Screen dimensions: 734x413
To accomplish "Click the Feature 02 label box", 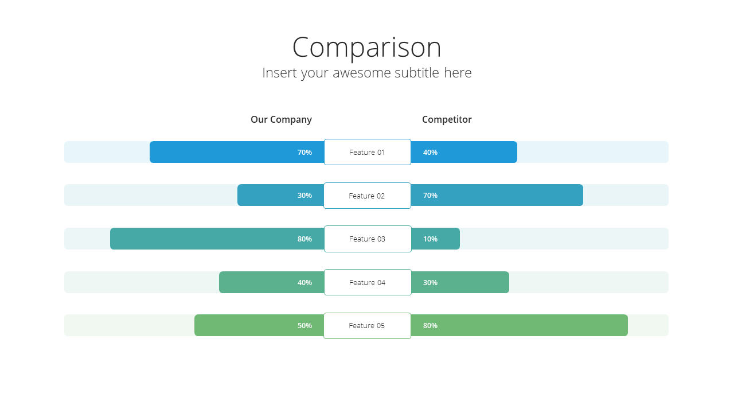I will click(x=368, y=196).
